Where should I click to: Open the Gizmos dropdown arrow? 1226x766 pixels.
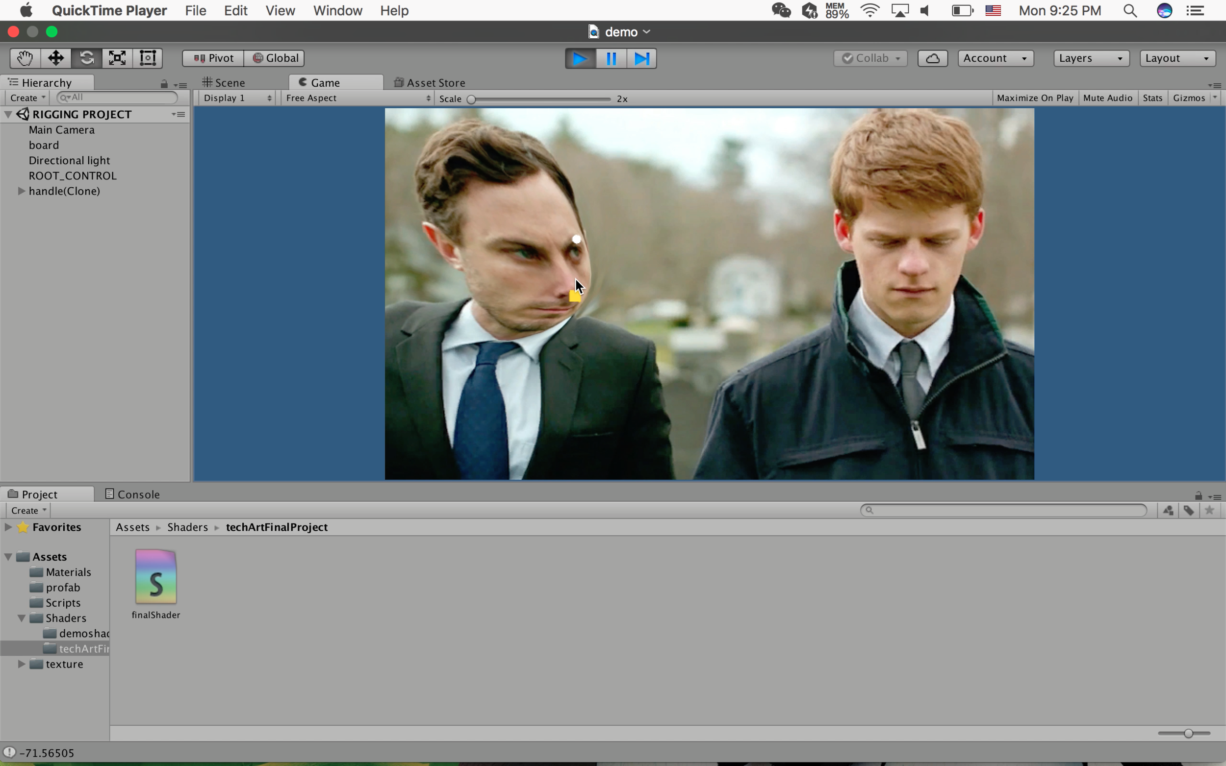pyautogui.click(x=1215, y=97)
